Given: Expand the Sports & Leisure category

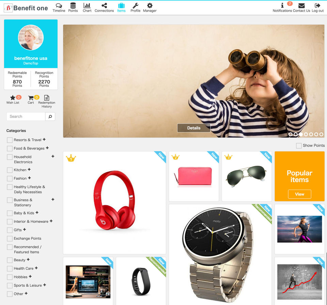Looking at the screenshot, I should pos(44,285).
